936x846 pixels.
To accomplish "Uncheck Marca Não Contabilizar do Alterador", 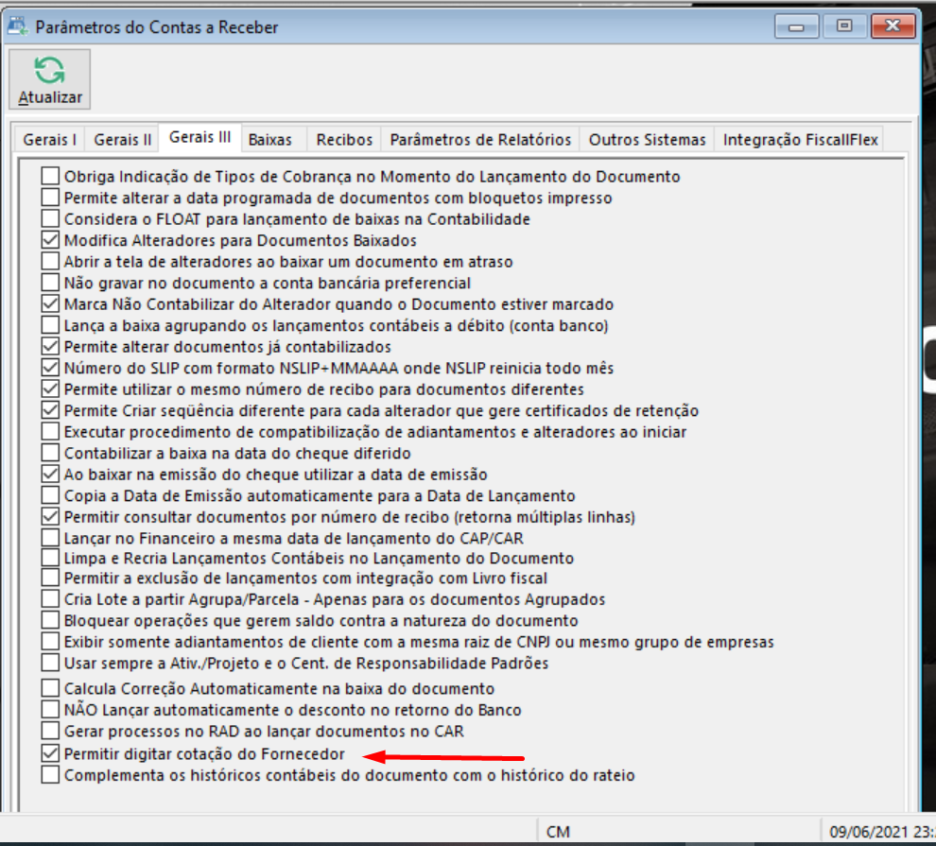I will pos(50,304).
